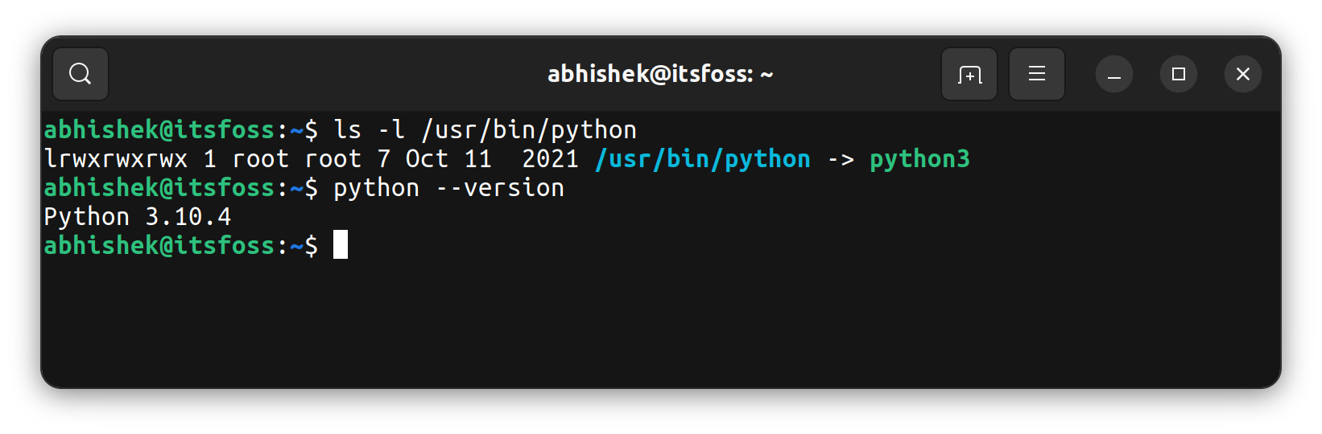
Task: Close the terminal window
Action: point(1243,74)
